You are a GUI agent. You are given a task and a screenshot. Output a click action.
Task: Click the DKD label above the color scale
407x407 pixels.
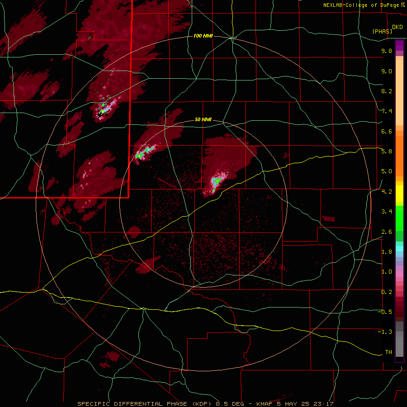point(397,27)
